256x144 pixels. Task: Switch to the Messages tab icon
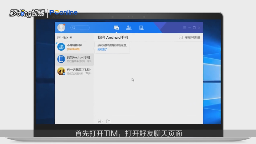point(116,28)
